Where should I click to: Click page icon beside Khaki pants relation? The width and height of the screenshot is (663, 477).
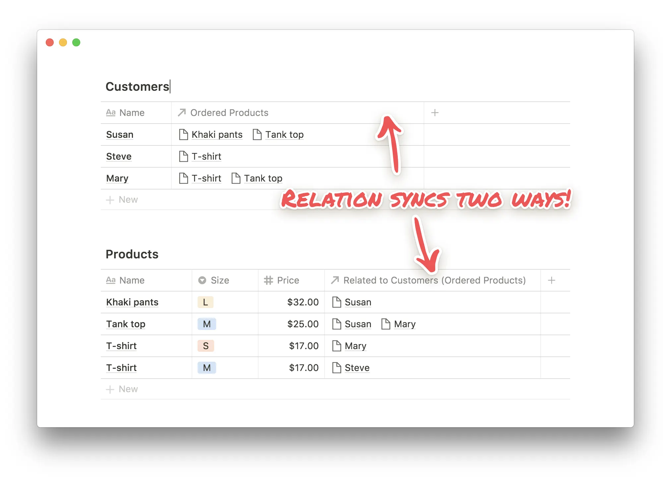[x=183, y=135]
